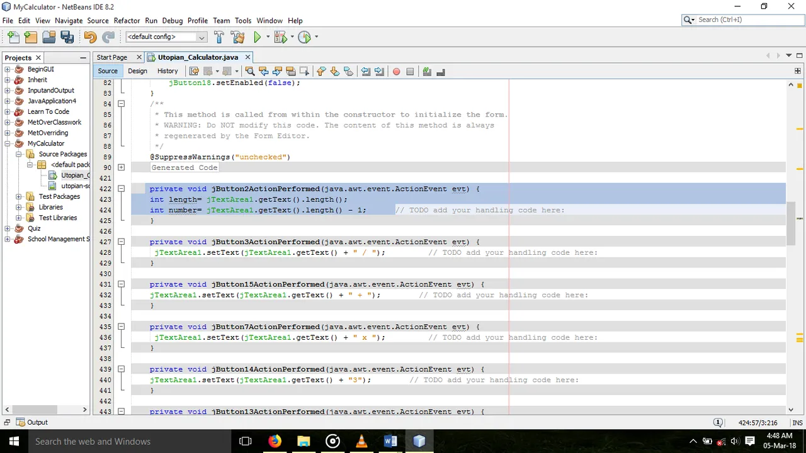Toggle Bookmark on the current line
The image size is (806, 453).
(348, 71)
